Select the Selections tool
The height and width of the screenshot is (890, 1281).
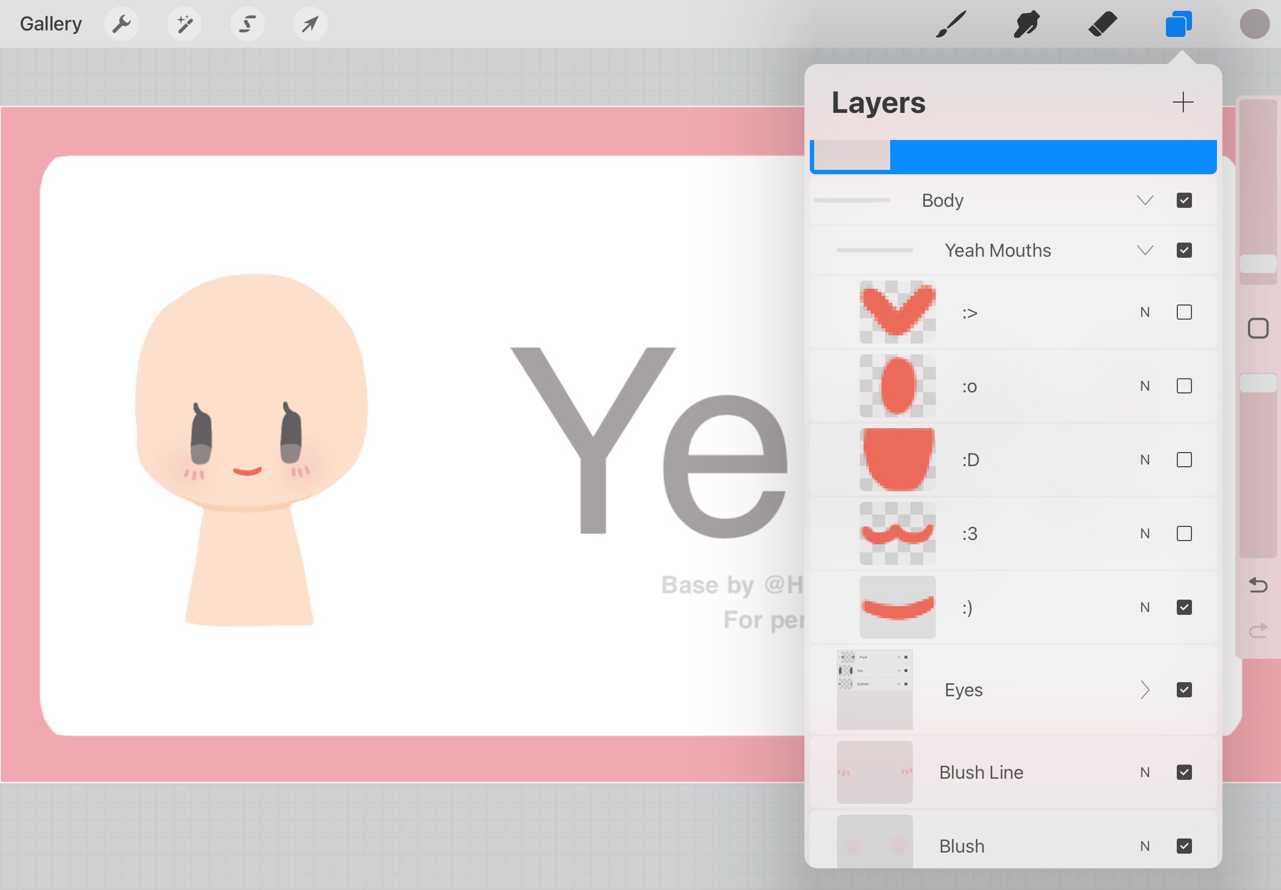point(247,23)
